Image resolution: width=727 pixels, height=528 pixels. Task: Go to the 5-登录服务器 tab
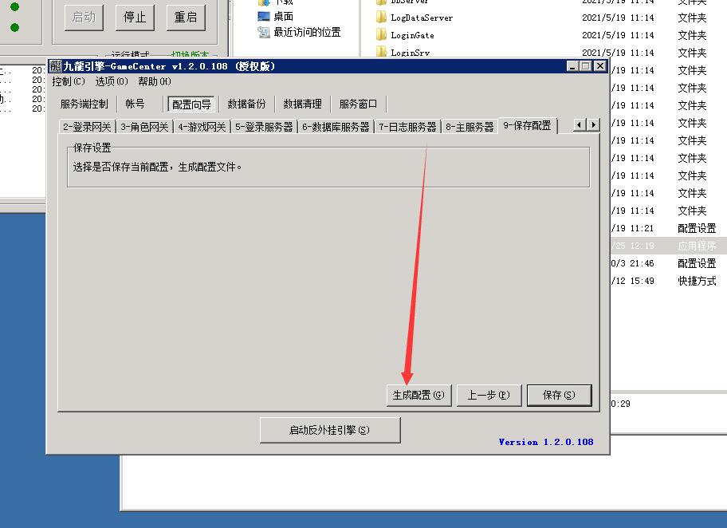(264, 127)
